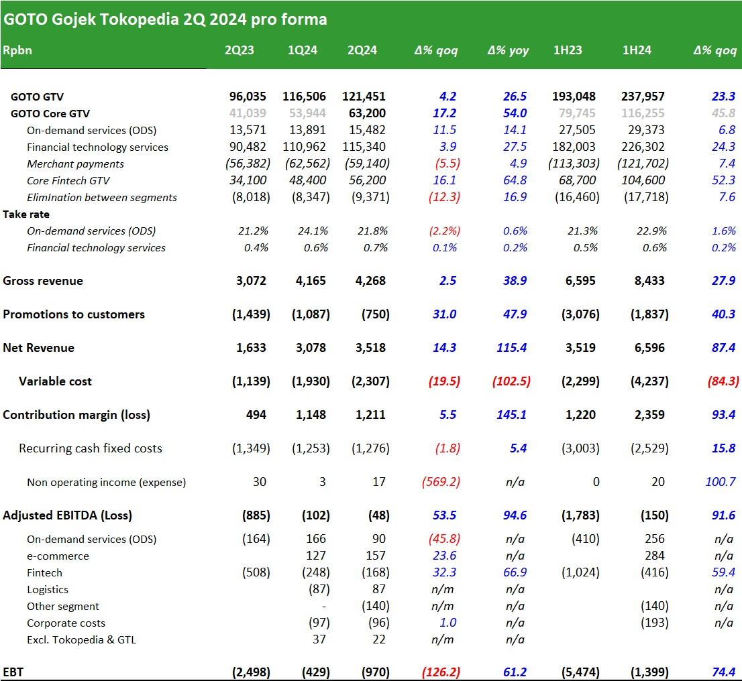The height and width of the screenshot is (681, 742).
Task: Click 'Adjusted EBITDA (Loss)' row label
Action: click(x=67, y=515)
